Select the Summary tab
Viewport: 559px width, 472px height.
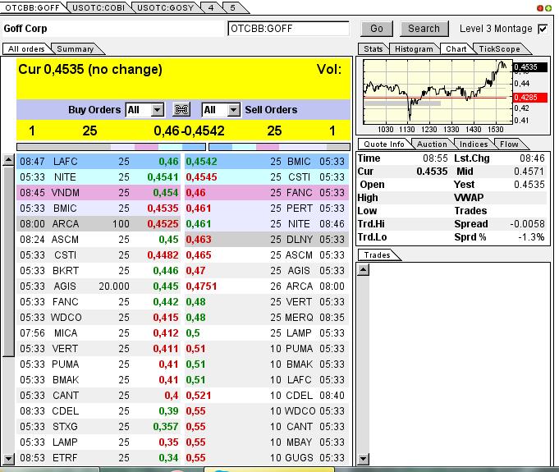click(x=76, y=48)
